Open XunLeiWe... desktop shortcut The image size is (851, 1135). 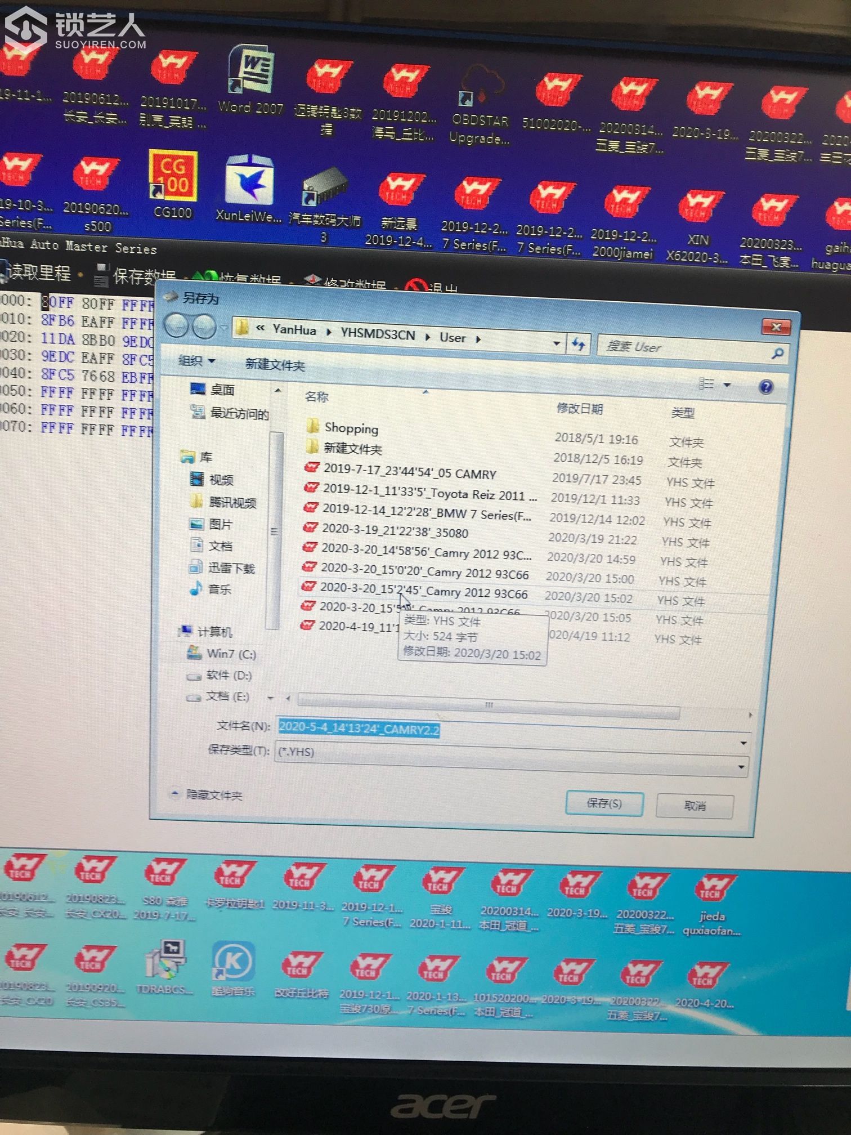click(249, 189)
